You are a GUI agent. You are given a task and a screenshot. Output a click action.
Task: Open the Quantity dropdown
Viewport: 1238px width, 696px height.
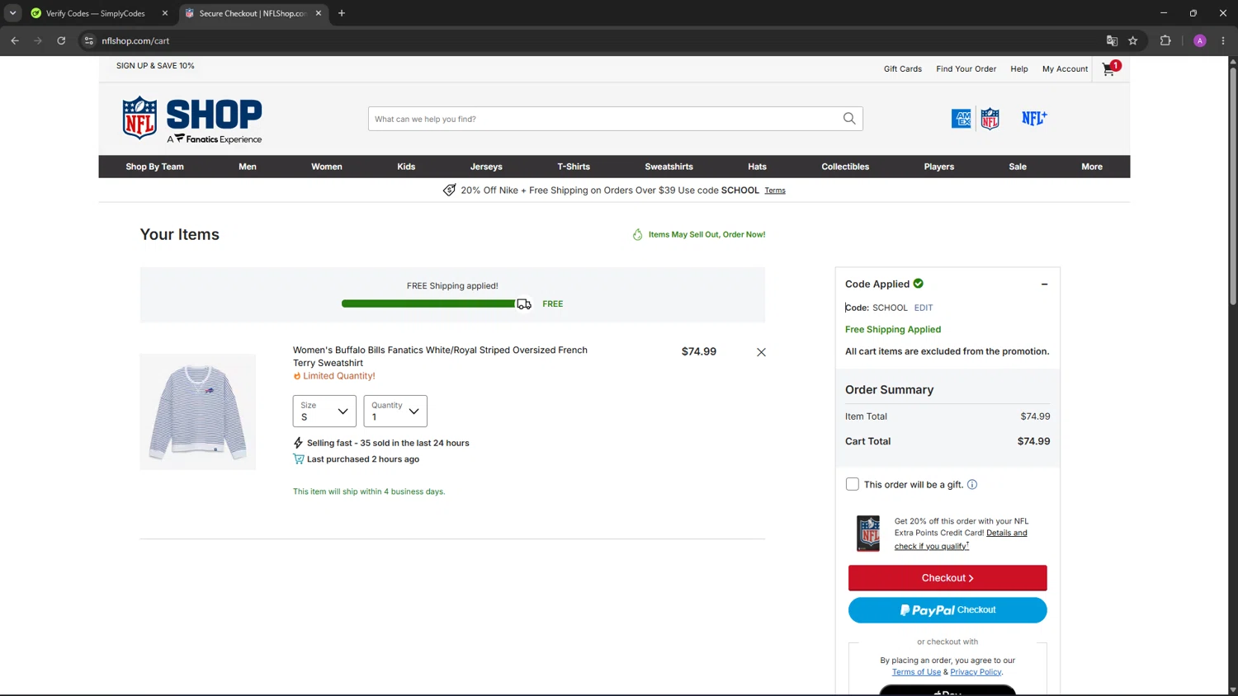coord(395,411)
